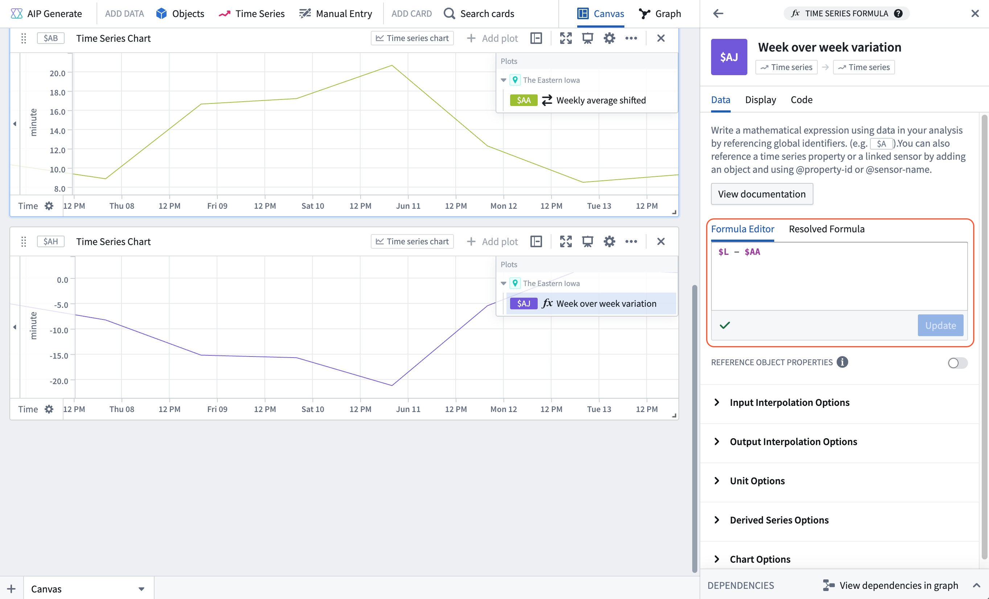Click fullscreen expand icon on $AB chart
The image size is (989, 599).
click(x=566, y=38)
